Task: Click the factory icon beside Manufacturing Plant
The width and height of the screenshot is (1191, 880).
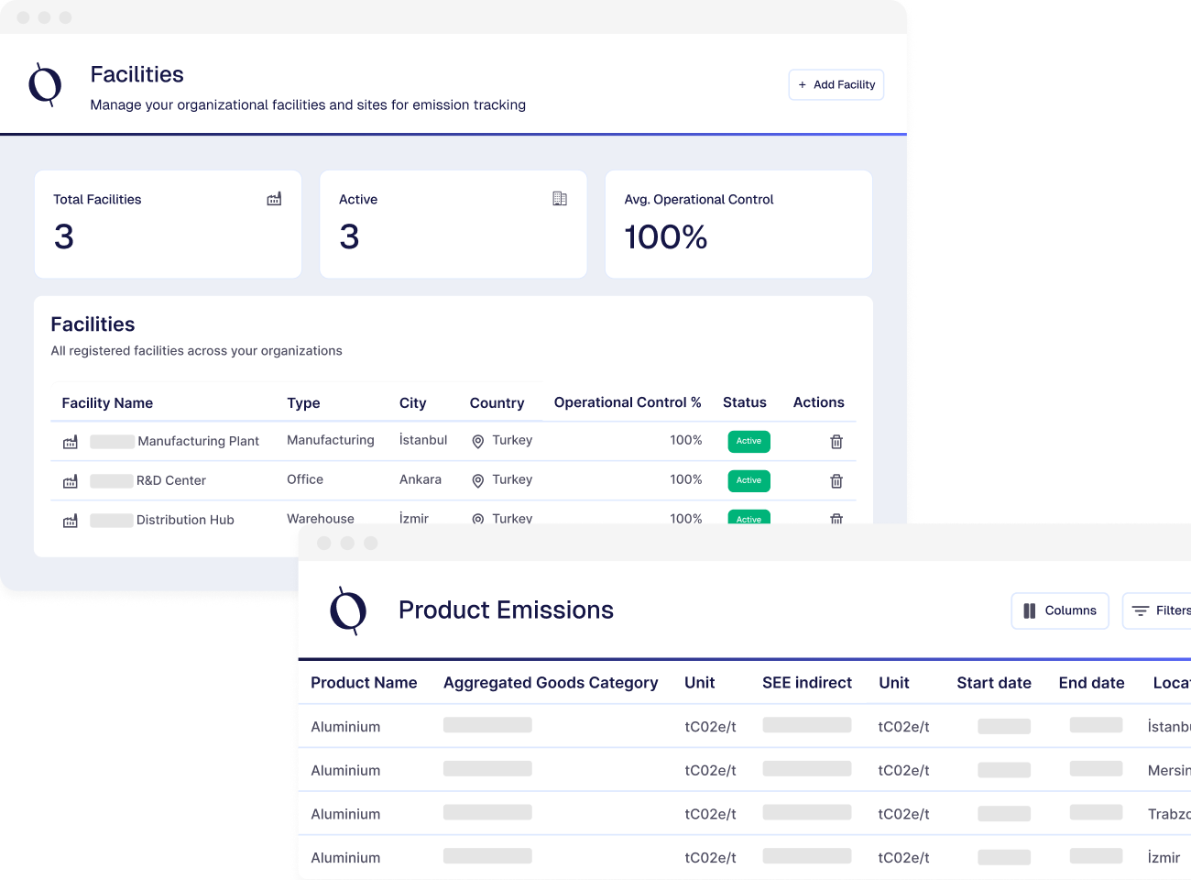Action: click(71, 442)
